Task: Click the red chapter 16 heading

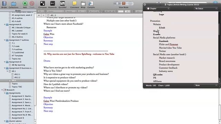Action: point(79,54)
